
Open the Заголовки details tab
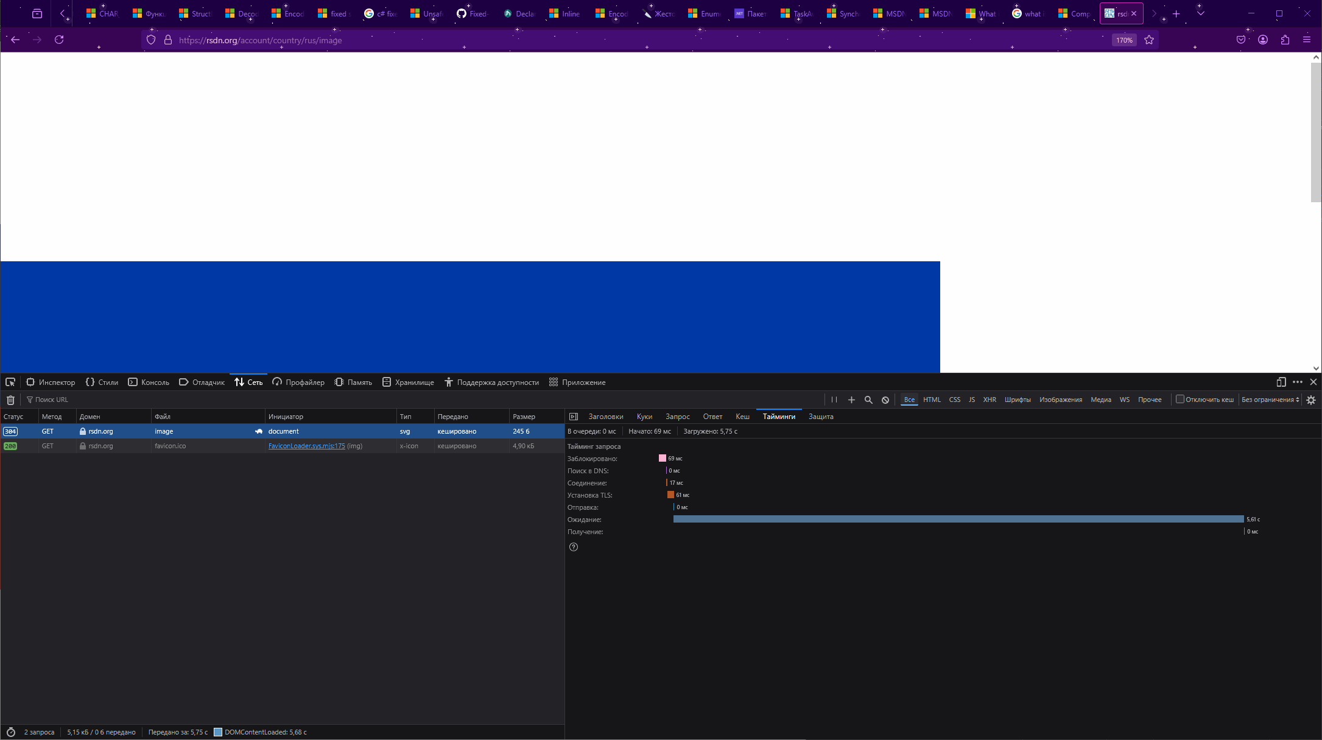tap(605, 417)
